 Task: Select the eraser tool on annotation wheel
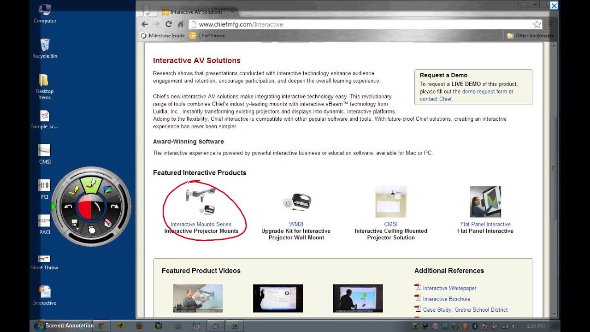click(108, 223)
